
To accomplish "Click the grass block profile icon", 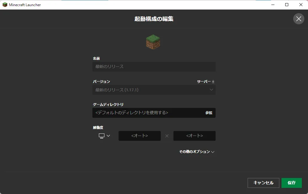I will click(x=153, y=42).
